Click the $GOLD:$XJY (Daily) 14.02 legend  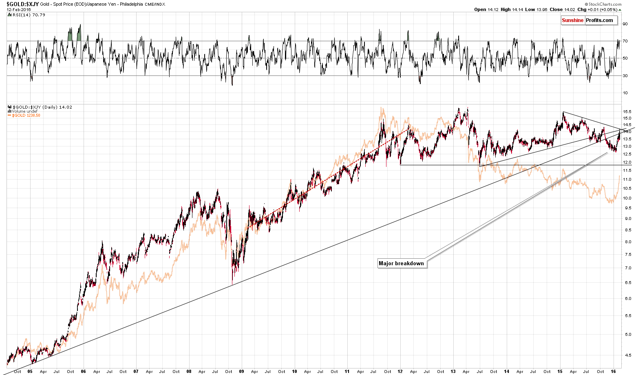pyautogui.click(x=42, y=107)
